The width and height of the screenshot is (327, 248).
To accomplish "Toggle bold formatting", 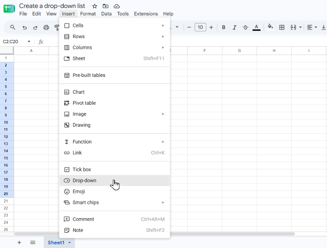I will [x=223, y=27].
